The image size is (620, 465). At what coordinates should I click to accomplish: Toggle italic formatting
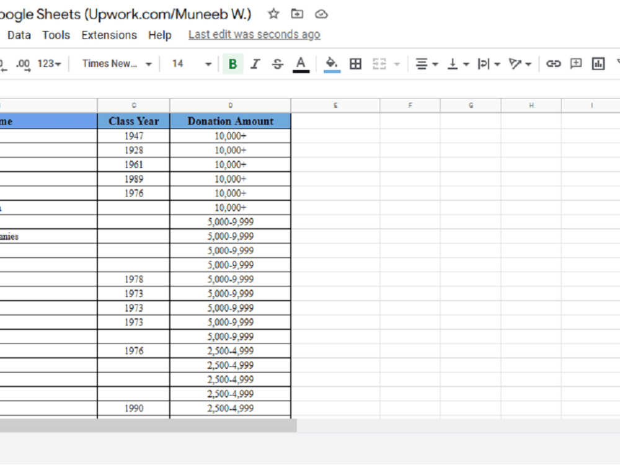tap(255, 63)
